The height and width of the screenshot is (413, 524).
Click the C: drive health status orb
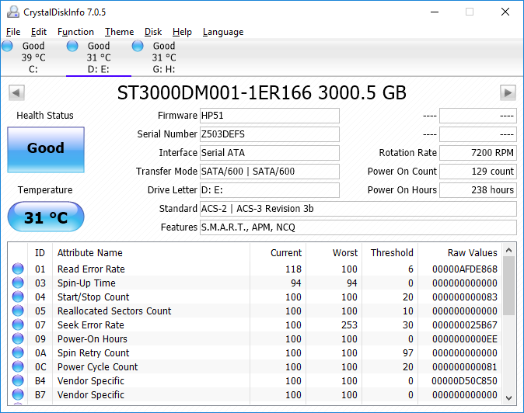pos(7,47)
